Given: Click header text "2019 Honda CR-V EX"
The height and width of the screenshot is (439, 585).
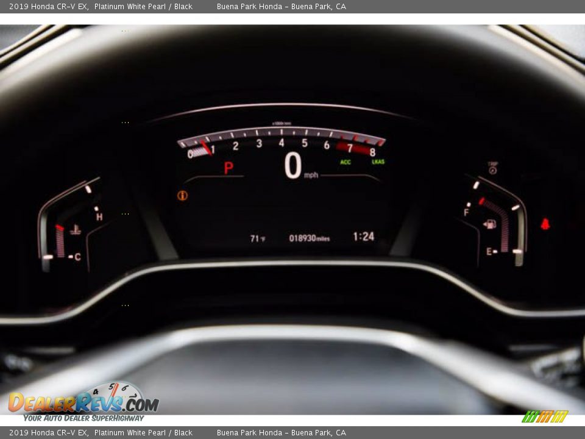Looking at the screenshot, I should pos(49,6).
